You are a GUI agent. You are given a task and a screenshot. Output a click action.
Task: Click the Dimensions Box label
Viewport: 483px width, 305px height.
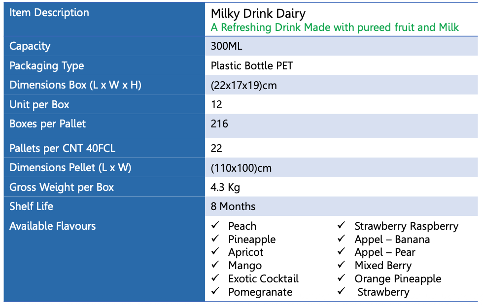coord(75,85)
